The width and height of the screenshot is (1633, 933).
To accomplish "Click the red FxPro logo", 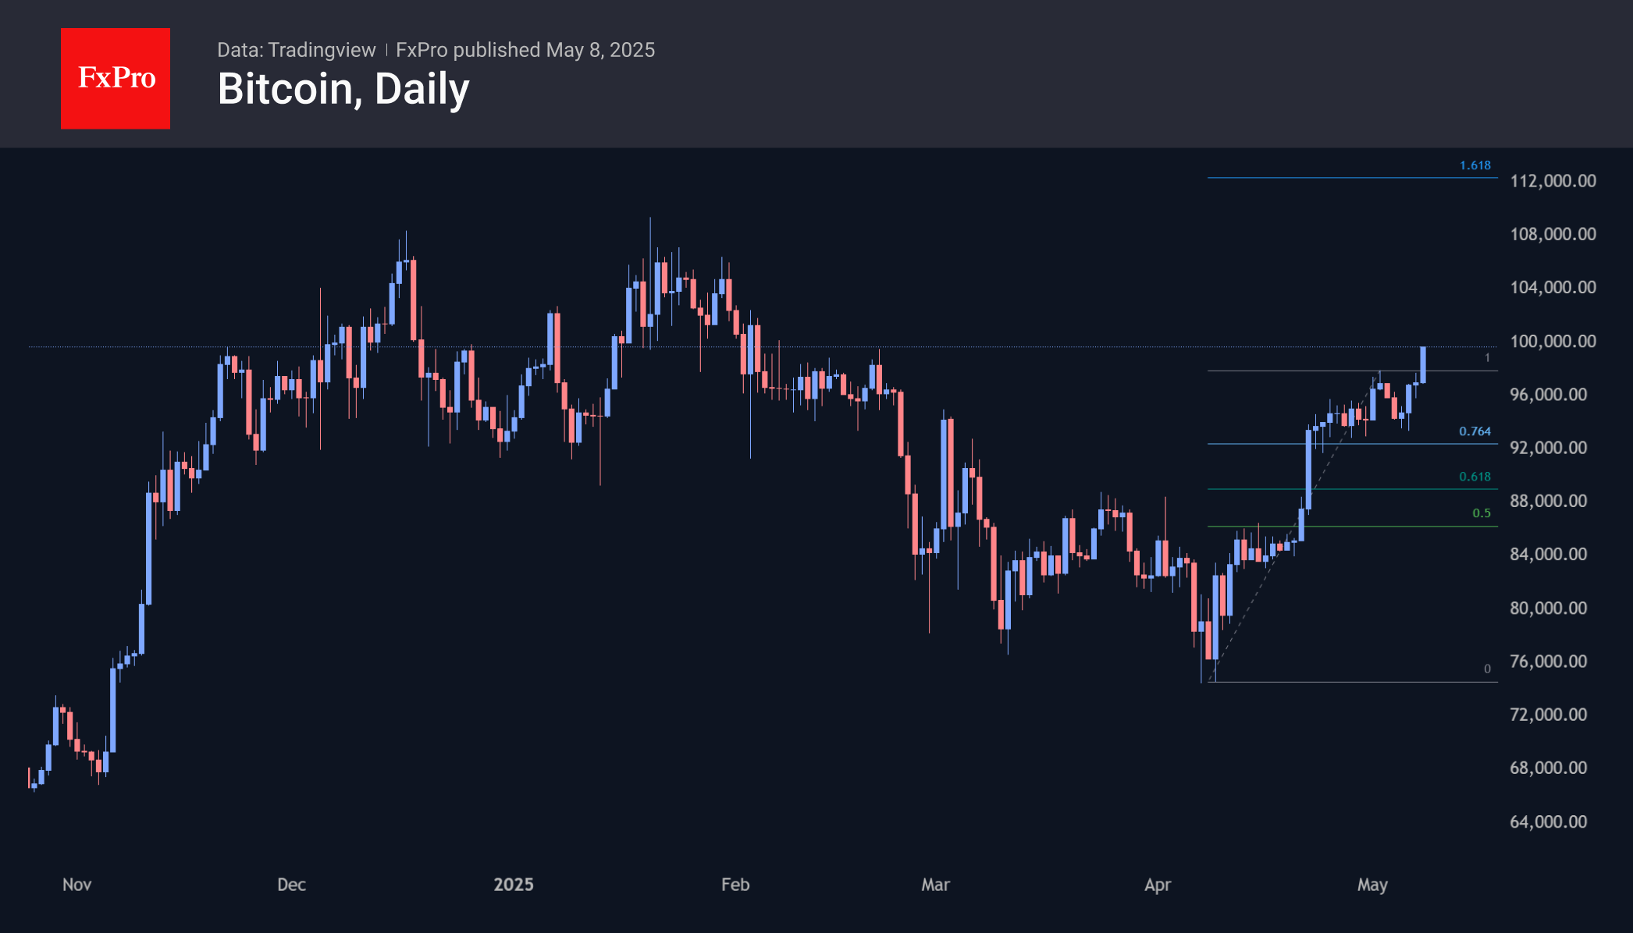I will (x=116, y=78).
